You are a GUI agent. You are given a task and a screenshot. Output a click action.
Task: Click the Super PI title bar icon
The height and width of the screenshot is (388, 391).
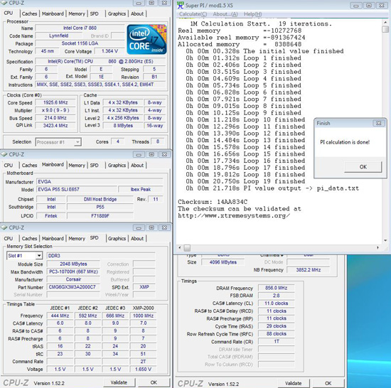[180, 5]
